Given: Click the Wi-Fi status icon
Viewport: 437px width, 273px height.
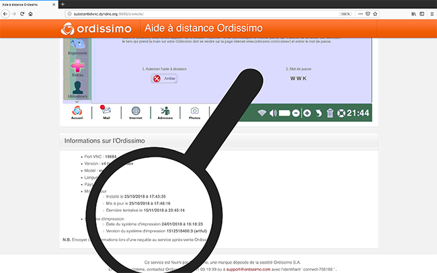Looking at the screenshot, I should point(262,113).
